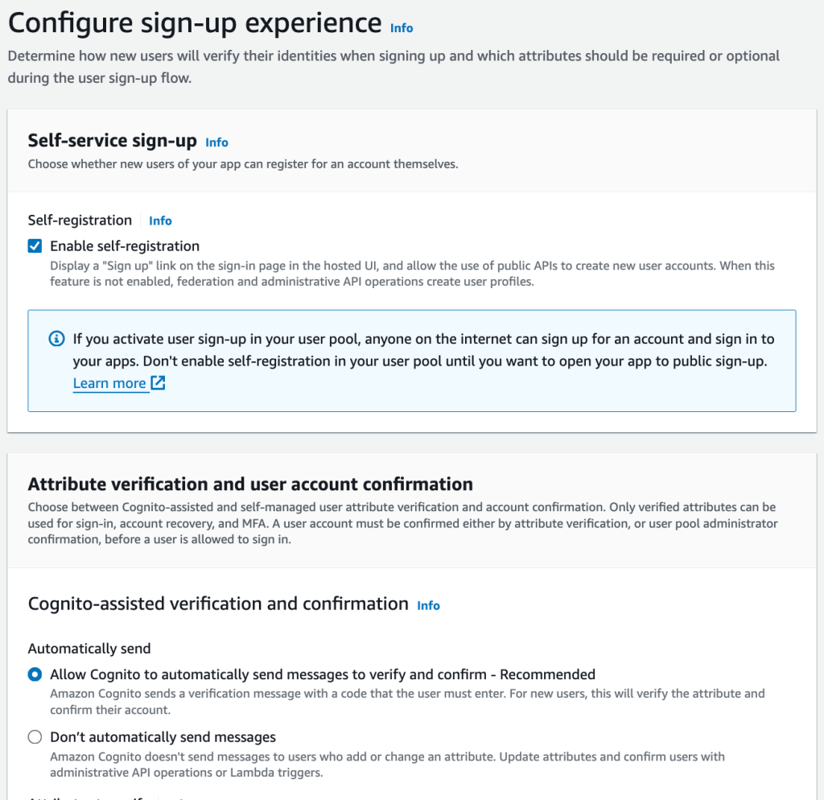Follow the Learn more link
The width and height of the screenshot is (824, 800).
click(109, 383)
